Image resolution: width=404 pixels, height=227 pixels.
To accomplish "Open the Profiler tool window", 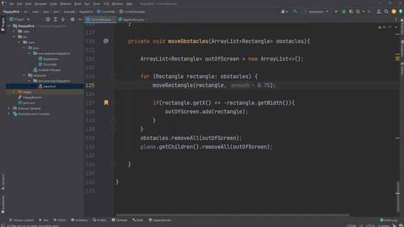I will pyautogui.click(x=99, y=220).
